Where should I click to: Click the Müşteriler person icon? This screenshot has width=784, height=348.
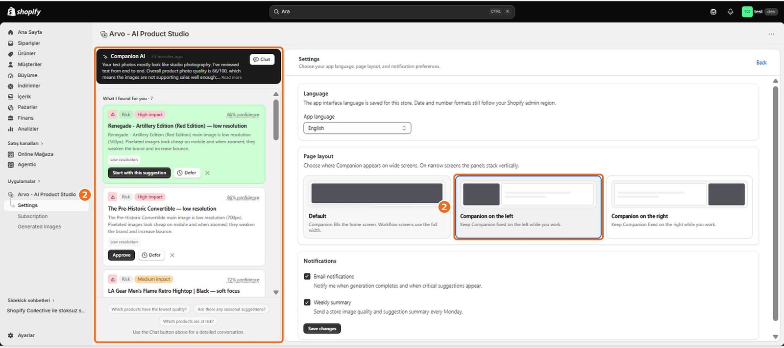click(x=11, y=65)
